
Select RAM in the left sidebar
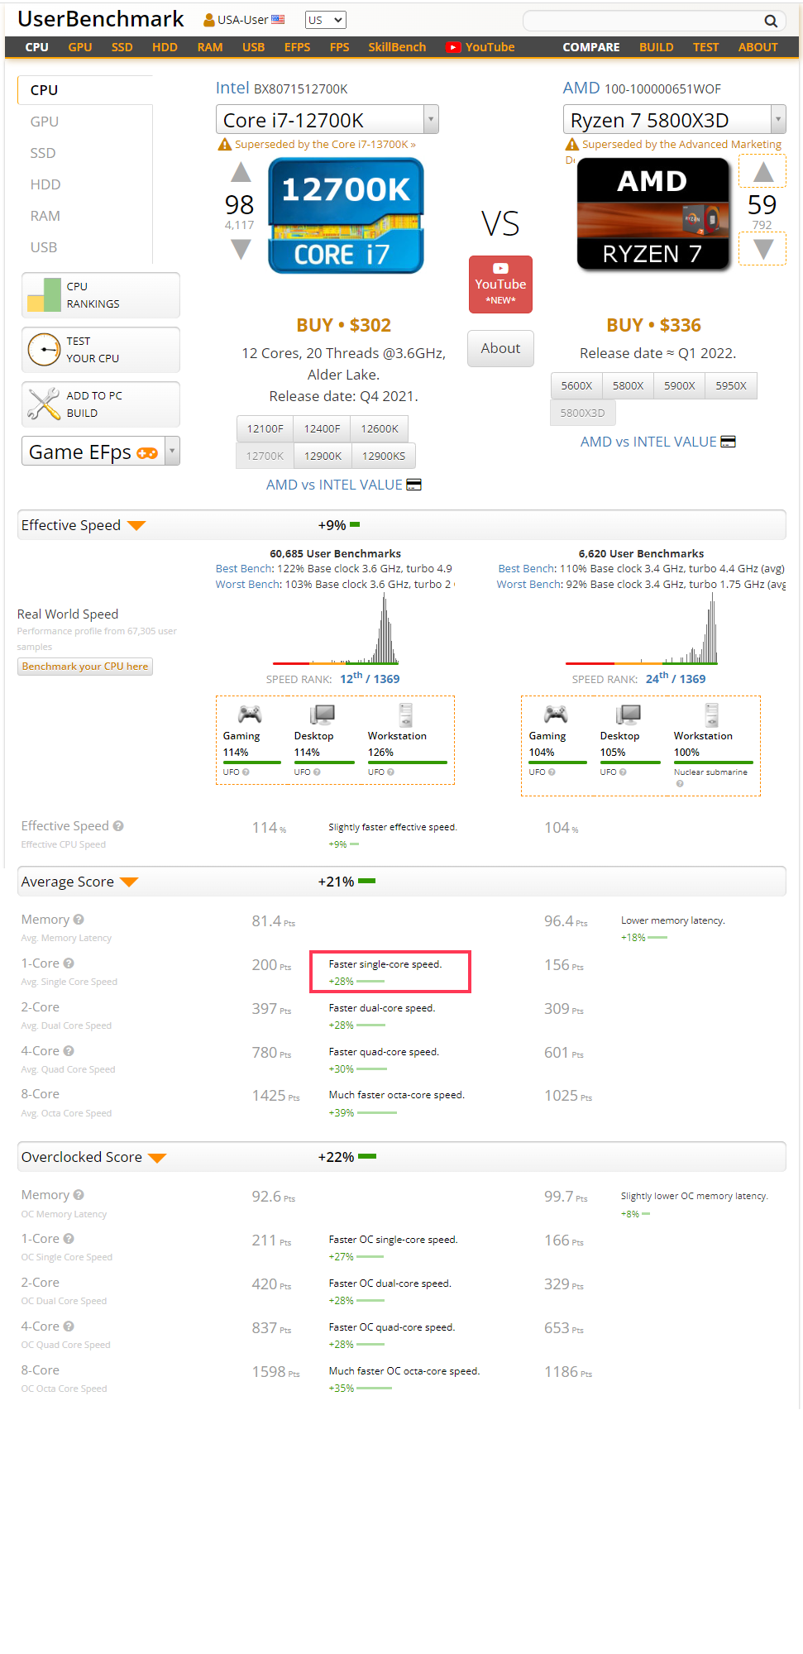point(45,216)
